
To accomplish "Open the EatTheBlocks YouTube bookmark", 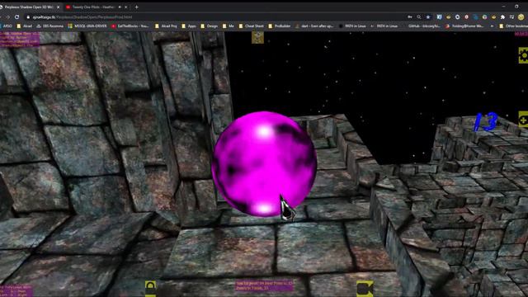I will [x=131, y=26].
